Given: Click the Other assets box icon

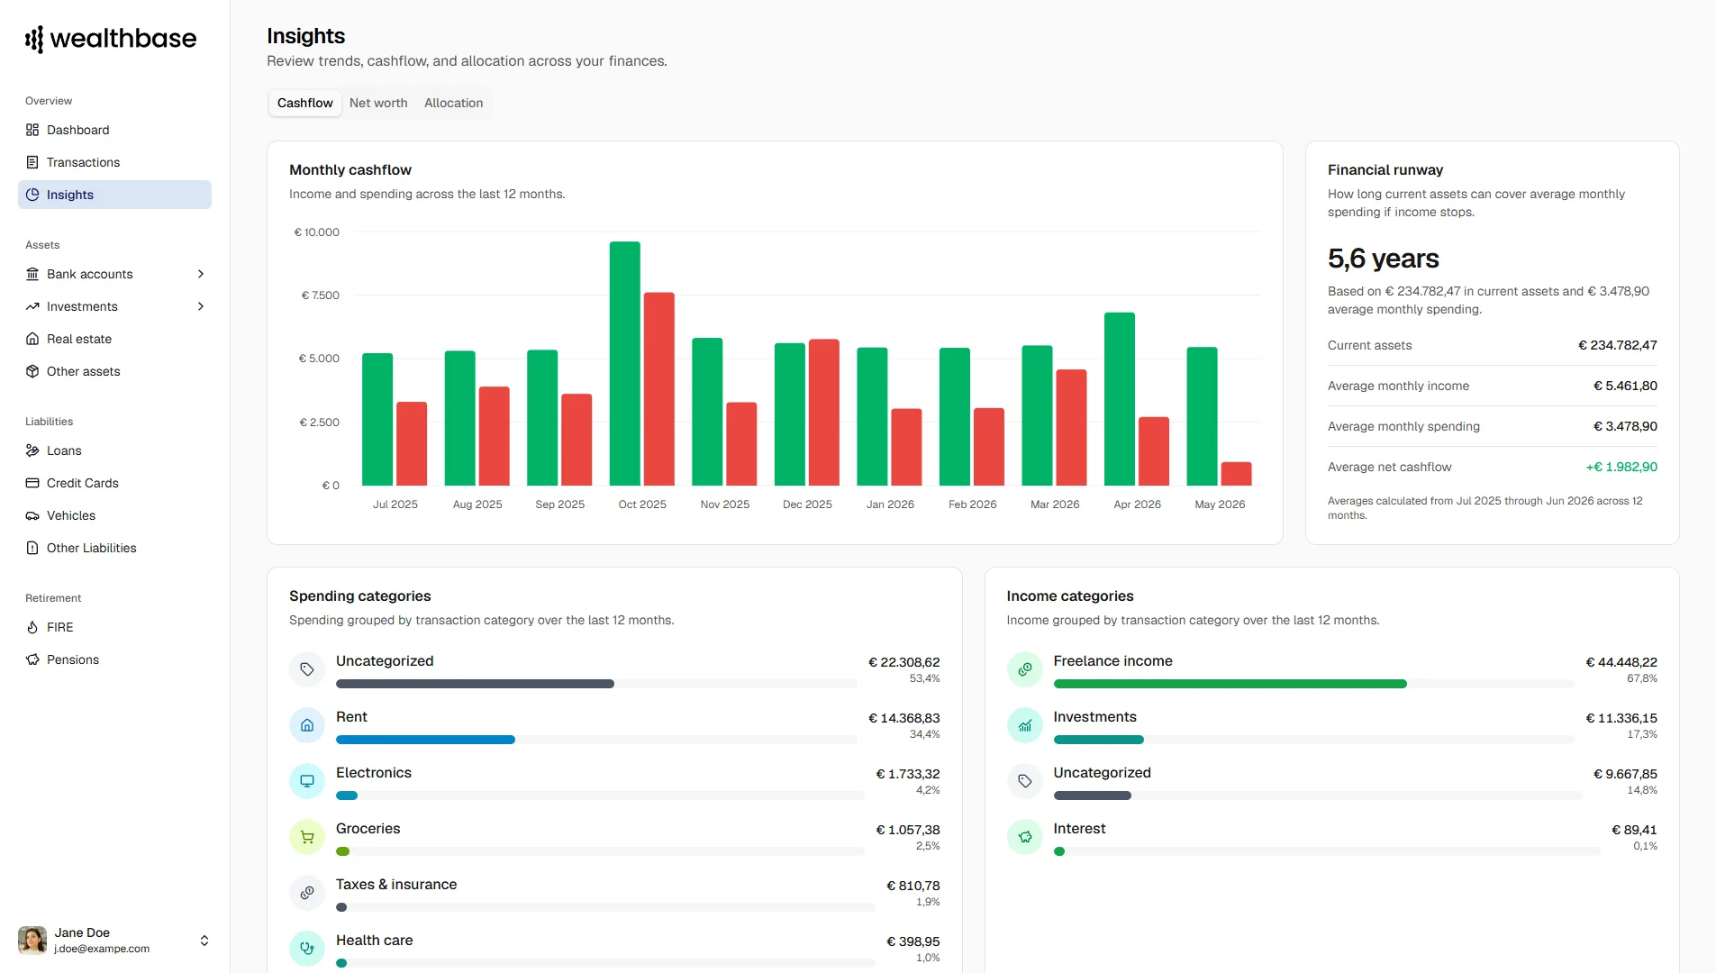Looking at the screenshot, I should (x=32, y=371).
